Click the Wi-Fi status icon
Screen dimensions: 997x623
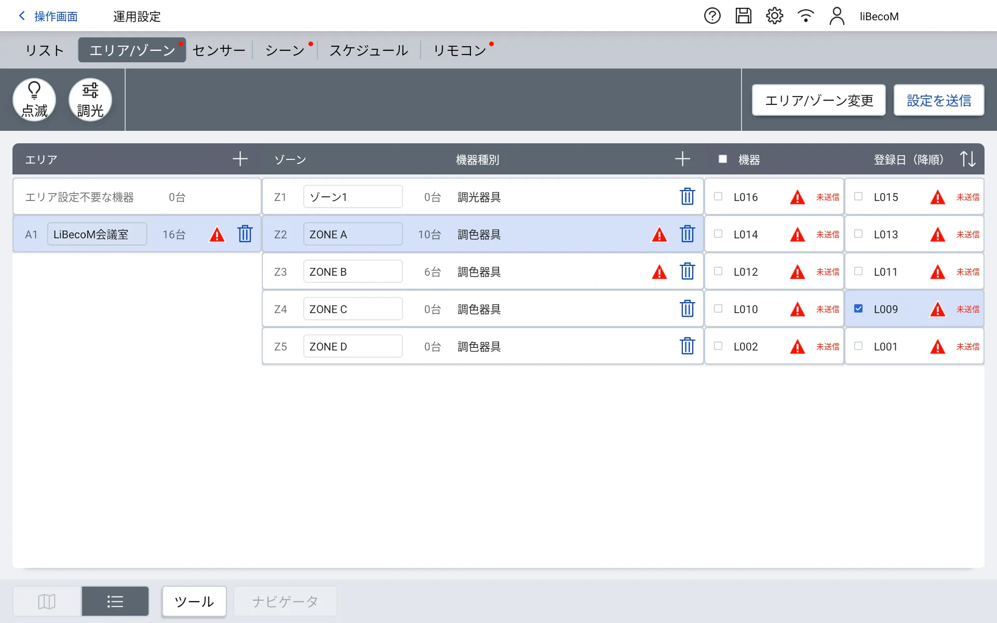tap(805, 16)
